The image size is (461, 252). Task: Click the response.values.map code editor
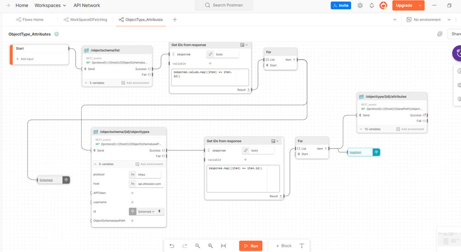tap(210, 77)
